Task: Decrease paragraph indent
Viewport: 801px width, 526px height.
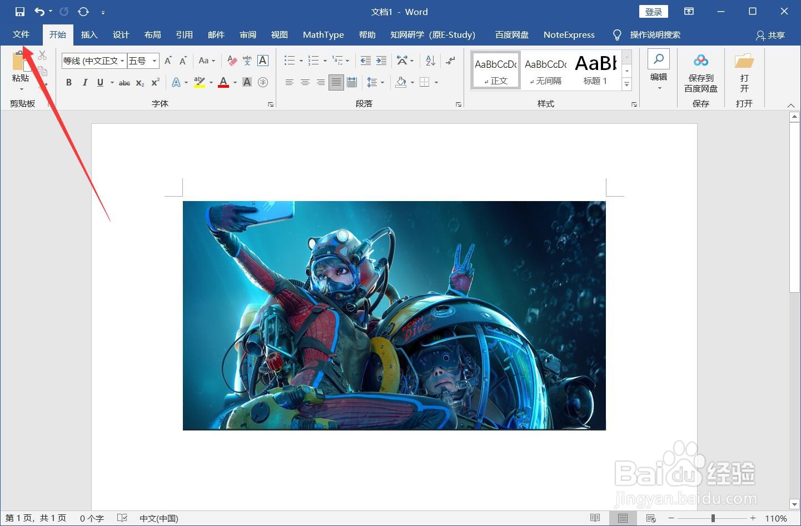Action: 365,61
